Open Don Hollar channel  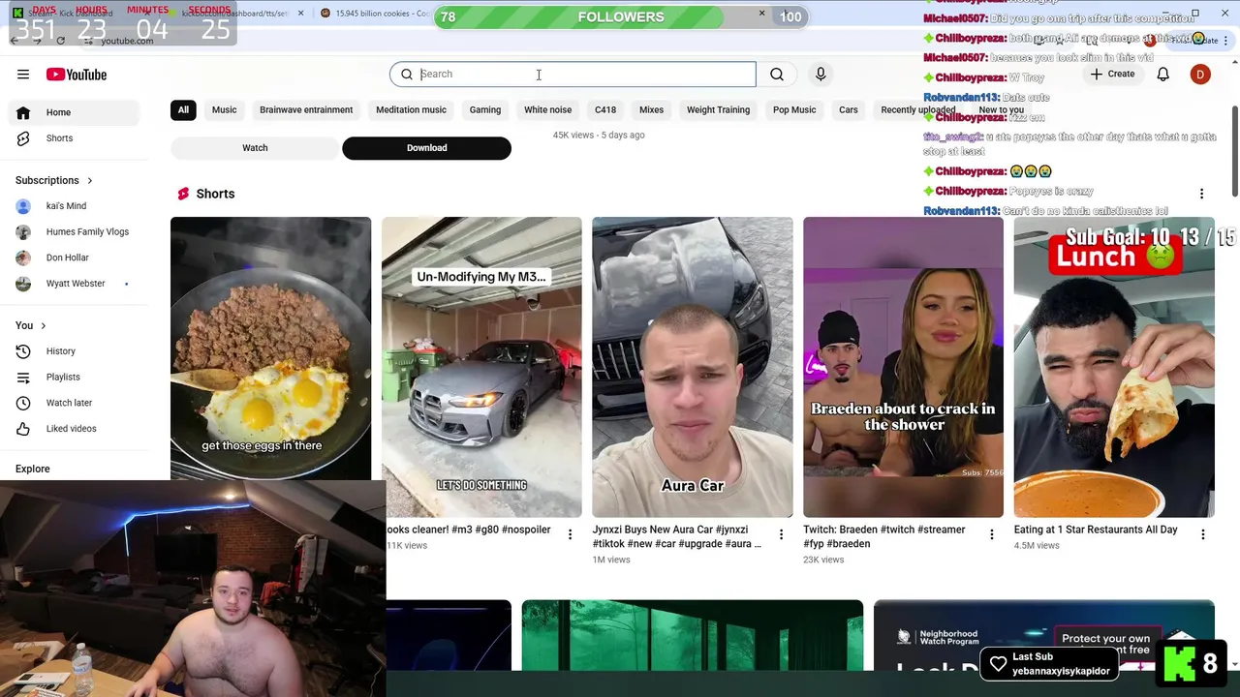pos(75,258)
